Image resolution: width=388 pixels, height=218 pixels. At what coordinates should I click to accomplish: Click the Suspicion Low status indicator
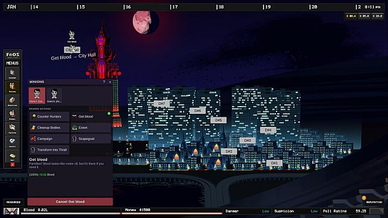coord(296,211)
